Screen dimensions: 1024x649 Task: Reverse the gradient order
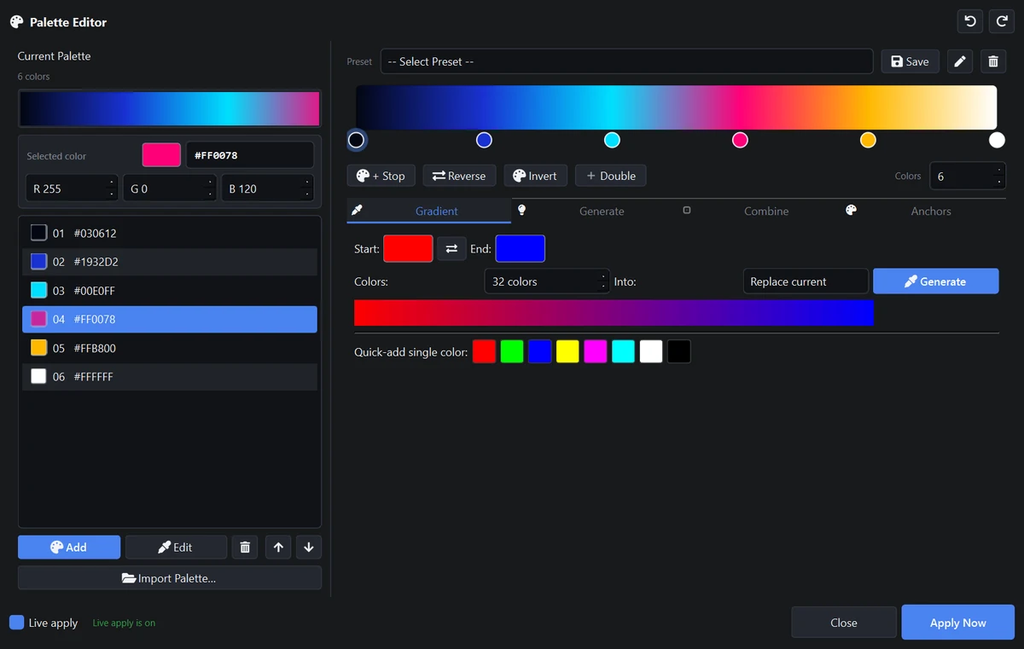point(459,176)
